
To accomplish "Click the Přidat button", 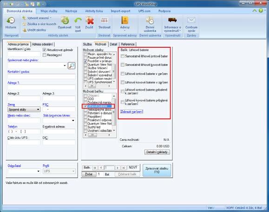I will pos(89,174).
